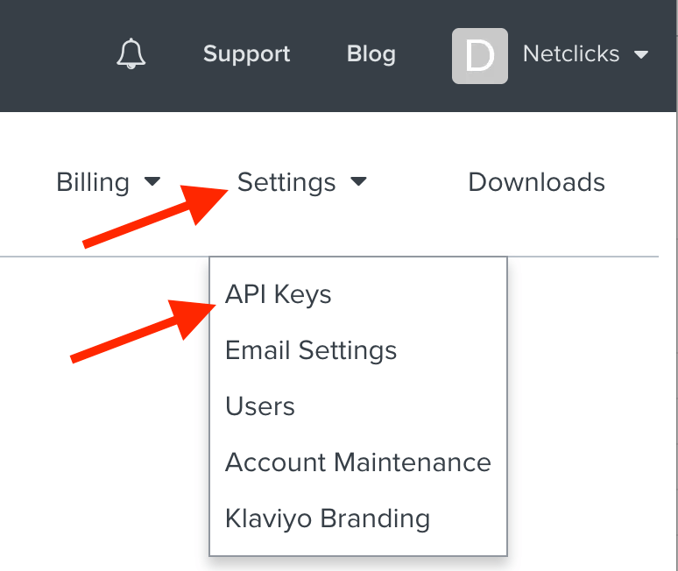Choose Klaviyo Branding menu entry
678x571 pixels.
tap(328, 518)
